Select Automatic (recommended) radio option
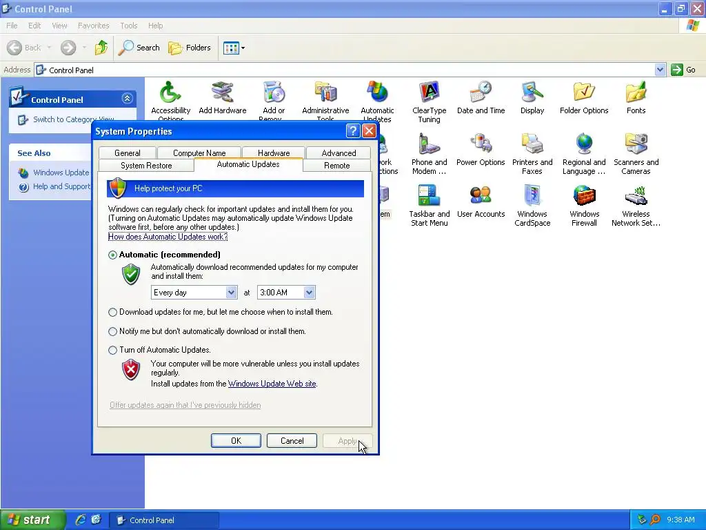This screenshot has height=530, width=706. point(112,255)
